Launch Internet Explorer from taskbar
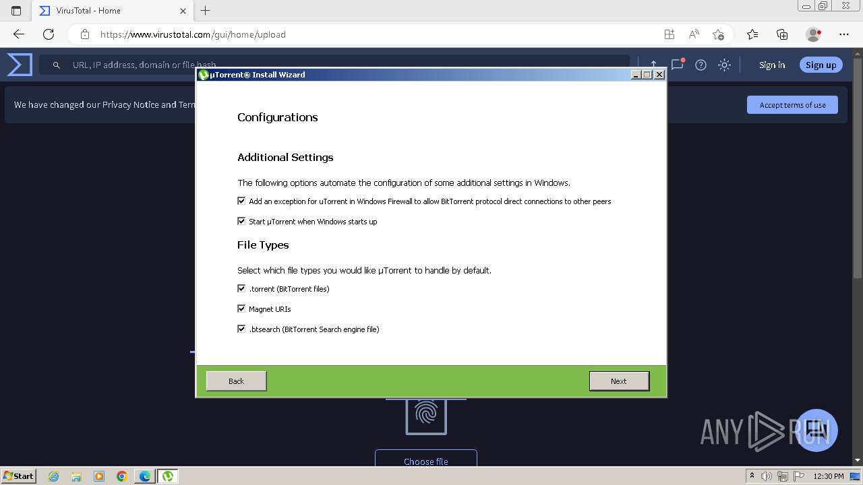 click(54, 476)
